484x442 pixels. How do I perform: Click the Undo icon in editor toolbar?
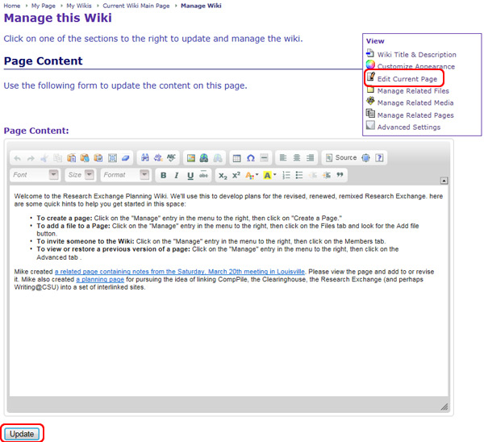coord(17,158)
